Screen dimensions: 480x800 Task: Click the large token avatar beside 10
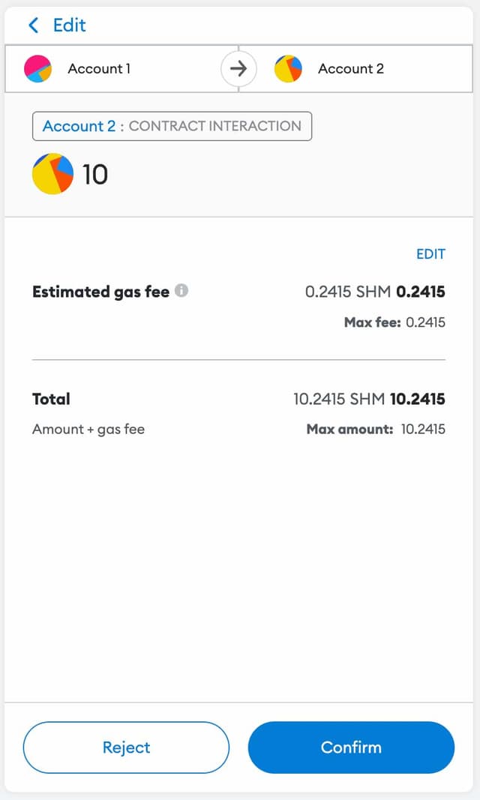click(52, 174)
